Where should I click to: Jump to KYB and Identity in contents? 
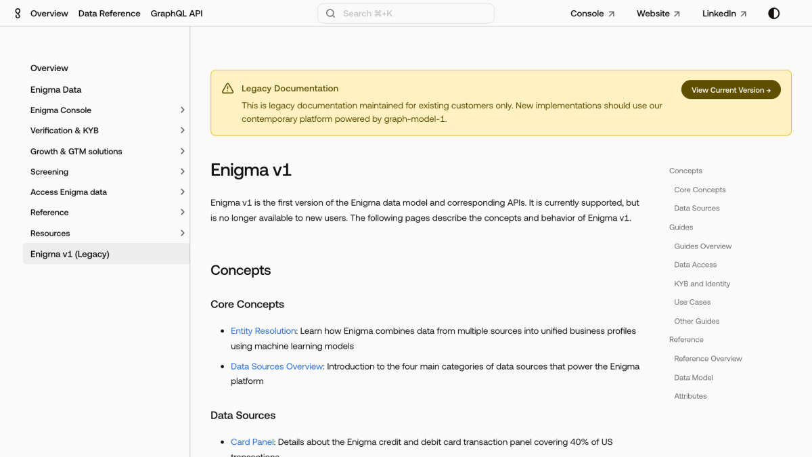(x=702, y=284)
